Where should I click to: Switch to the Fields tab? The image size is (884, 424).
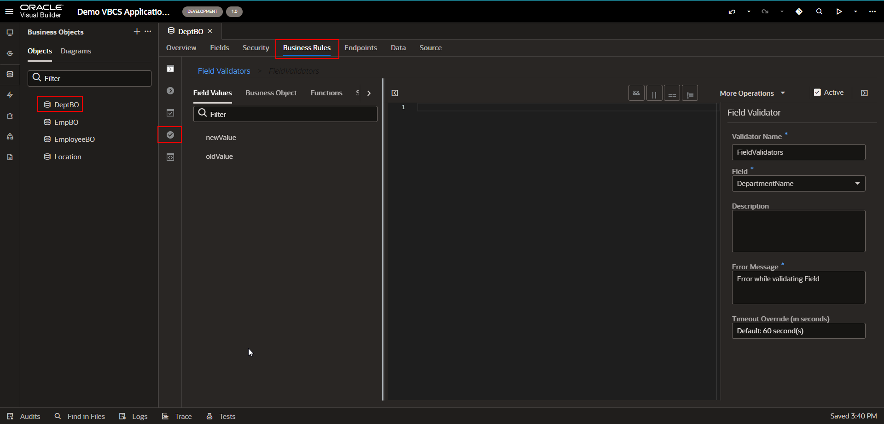tap(219, 48)
